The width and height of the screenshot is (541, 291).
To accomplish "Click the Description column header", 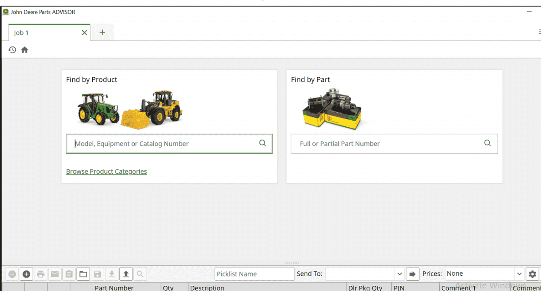I will coord(267,287).
